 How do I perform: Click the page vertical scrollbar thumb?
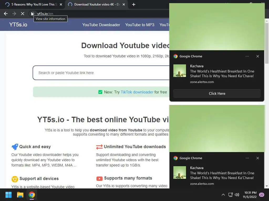pos(267,43)
